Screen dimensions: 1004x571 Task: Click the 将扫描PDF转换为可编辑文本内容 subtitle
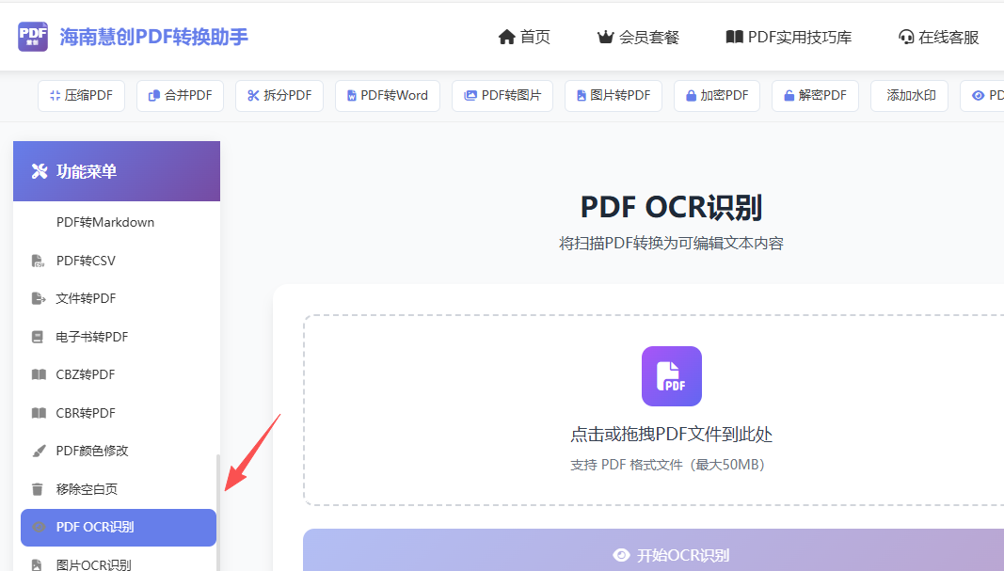671,244
